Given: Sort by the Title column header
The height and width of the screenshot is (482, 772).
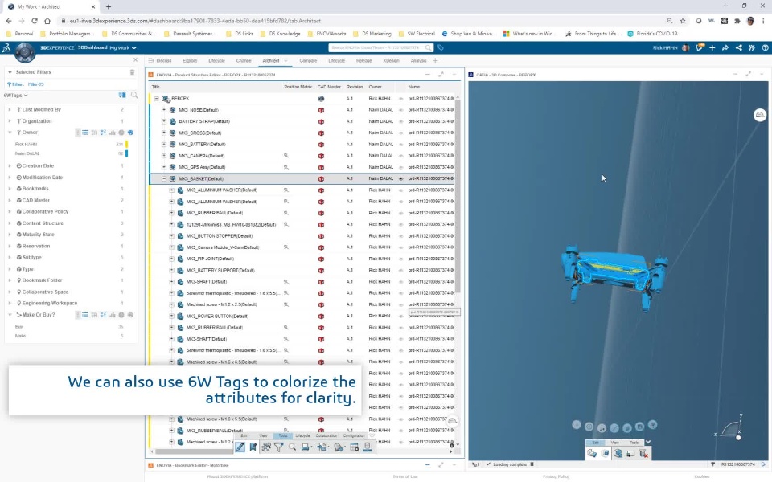Looking at the screenshot, I should coord(155,87).
